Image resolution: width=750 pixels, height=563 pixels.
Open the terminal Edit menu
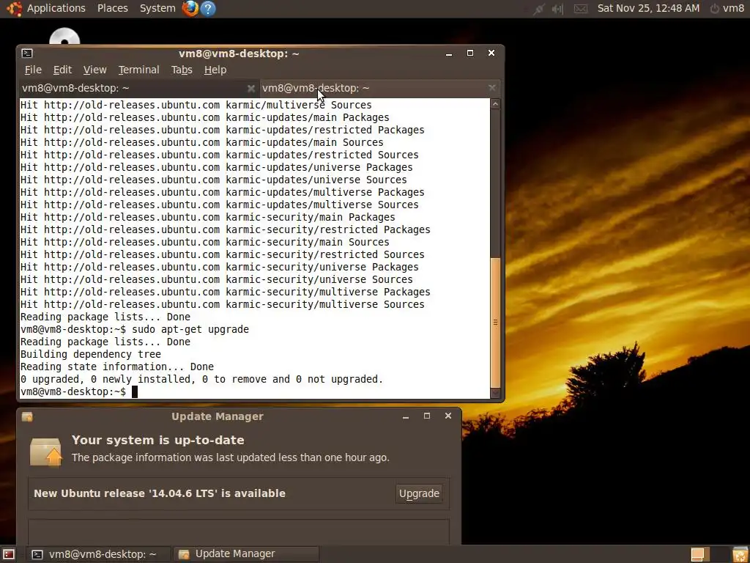pos(62,70)
